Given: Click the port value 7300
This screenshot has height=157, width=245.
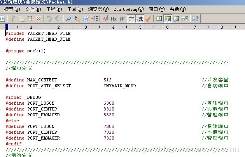Looking at the screenshot, I should [109, 126].
